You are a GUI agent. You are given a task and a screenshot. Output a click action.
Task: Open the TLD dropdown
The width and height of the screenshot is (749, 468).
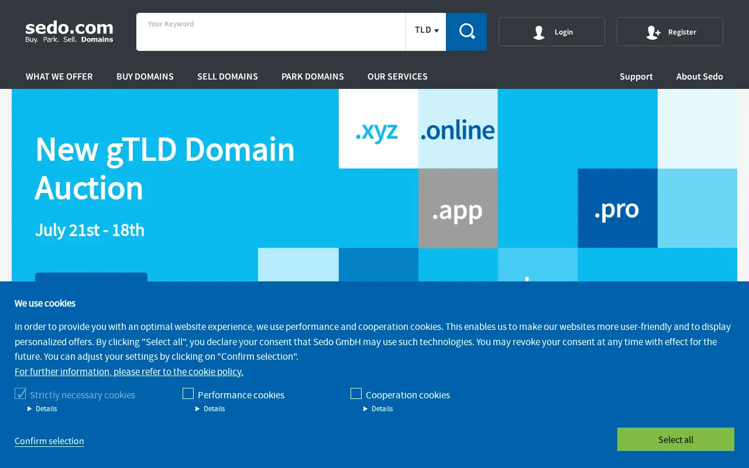[x=426, y=32]
